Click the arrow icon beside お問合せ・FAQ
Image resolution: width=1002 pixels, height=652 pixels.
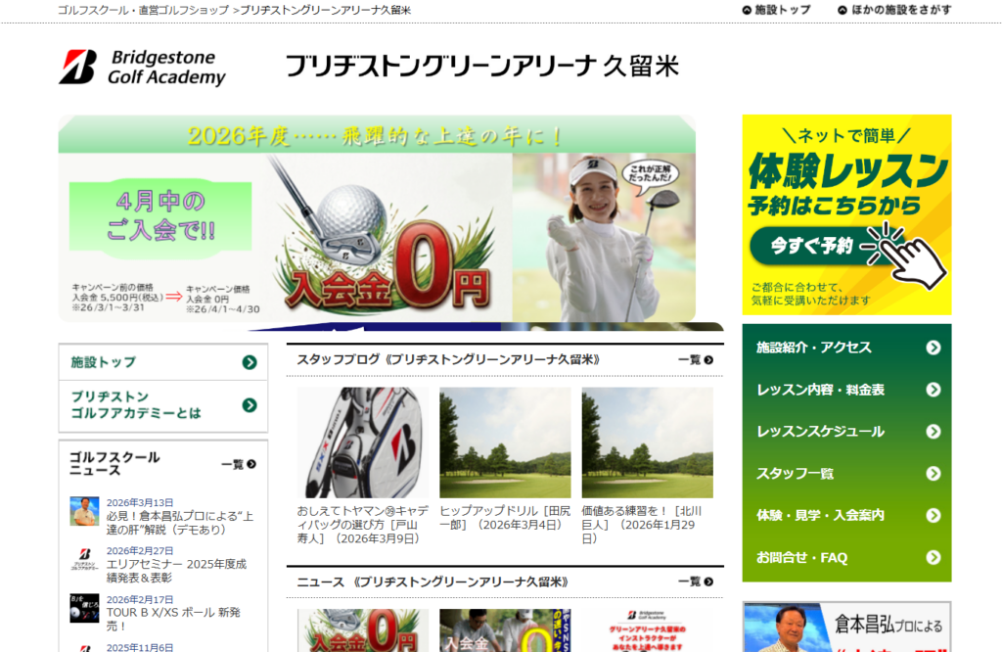pyautogui.click(x=933, y=558)
